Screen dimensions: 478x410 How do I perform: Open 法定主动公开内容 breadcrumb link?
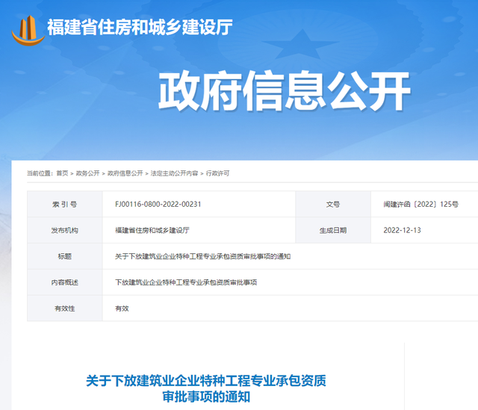click(x=174, y=173)
